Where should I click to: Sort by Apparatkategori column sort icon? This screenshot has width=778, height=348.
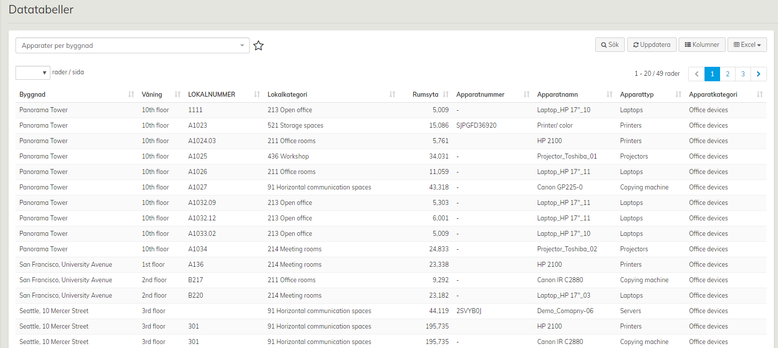(x=760, y=94)
